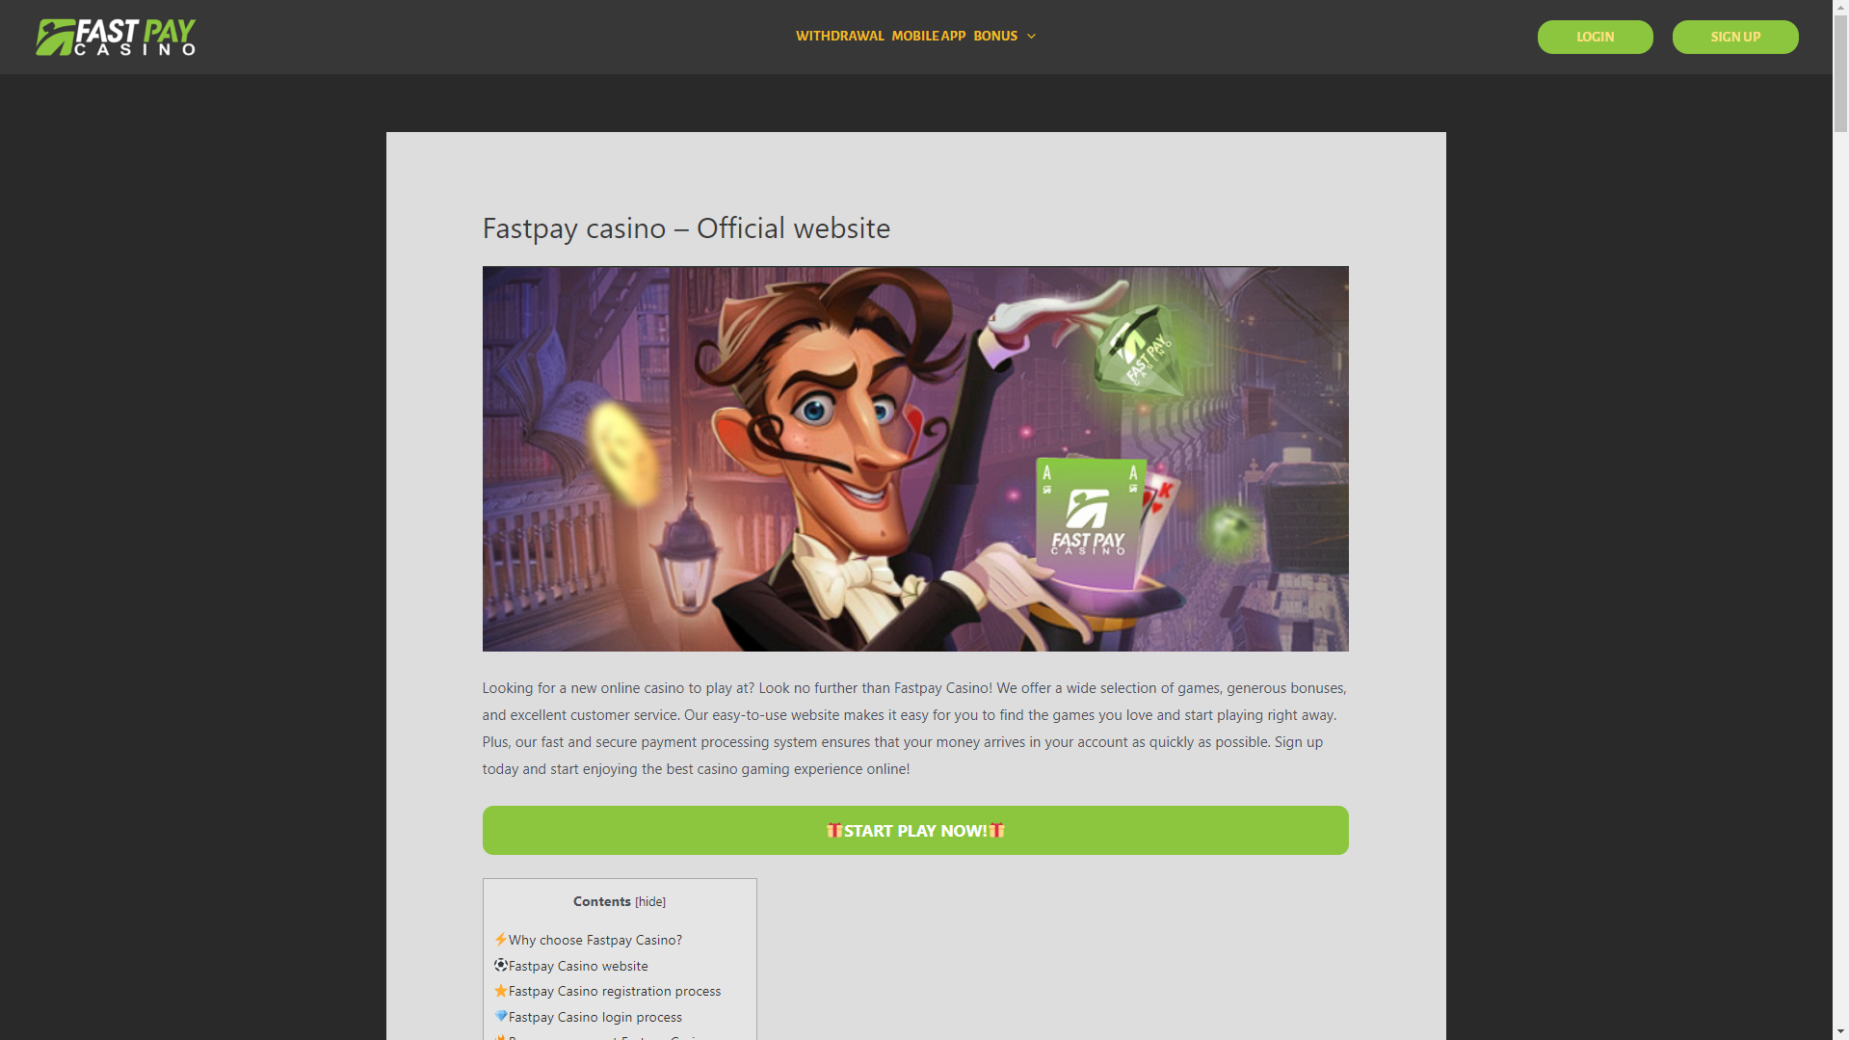Open the BONUS menu item

tap(995, 37)
